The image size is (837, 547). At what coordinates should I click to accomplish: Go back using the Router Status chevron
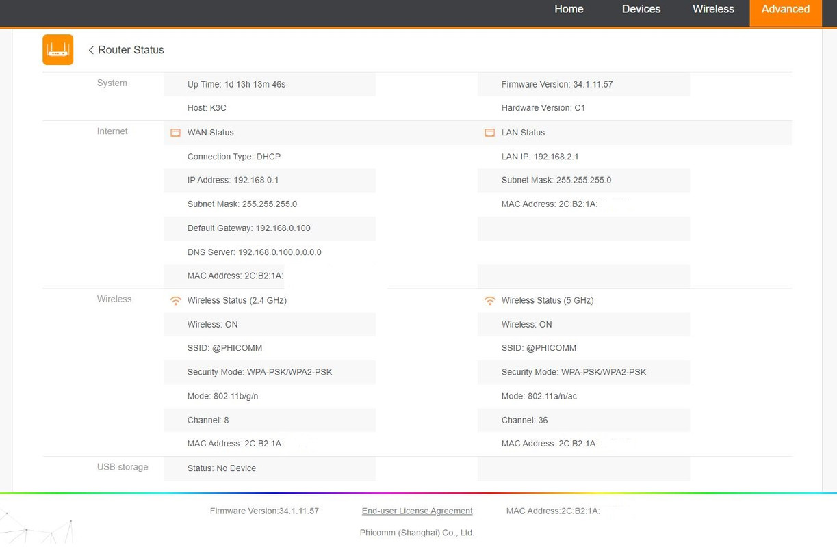(91, 50)
